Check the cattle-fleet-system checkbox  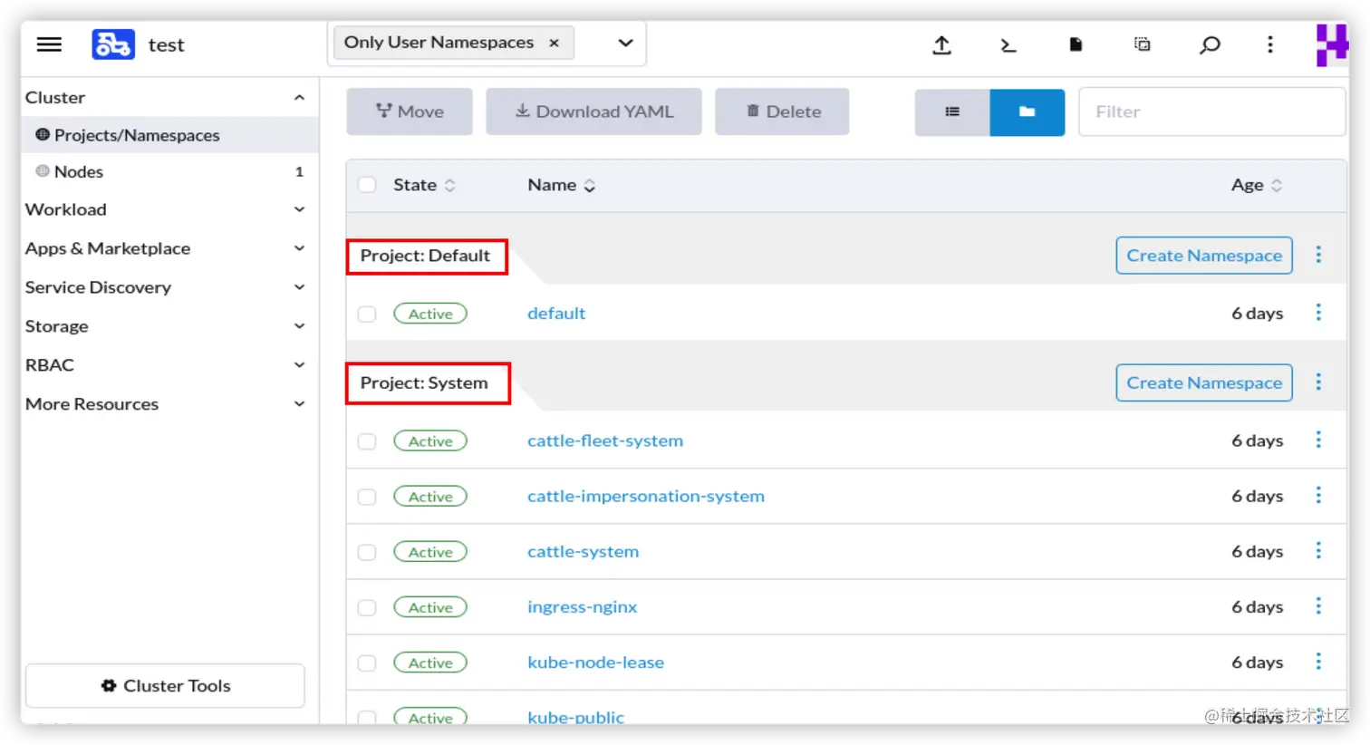pyautogui.click(x=367, y=441)
